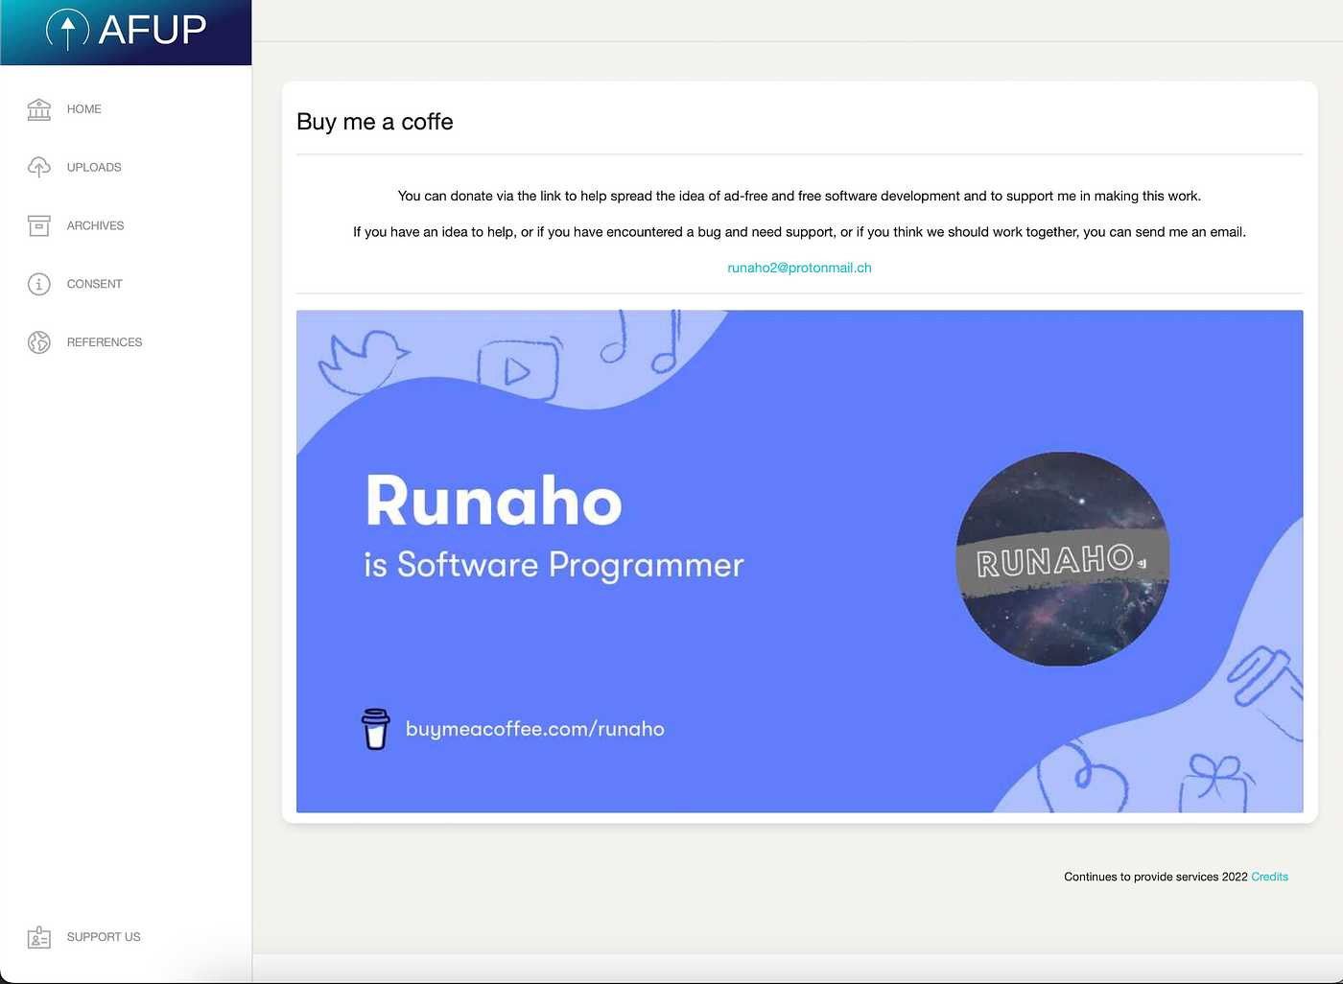Click the 'Runaho' banner title
The height and width of the screenshot is (984, 1343).
[493, 501]
